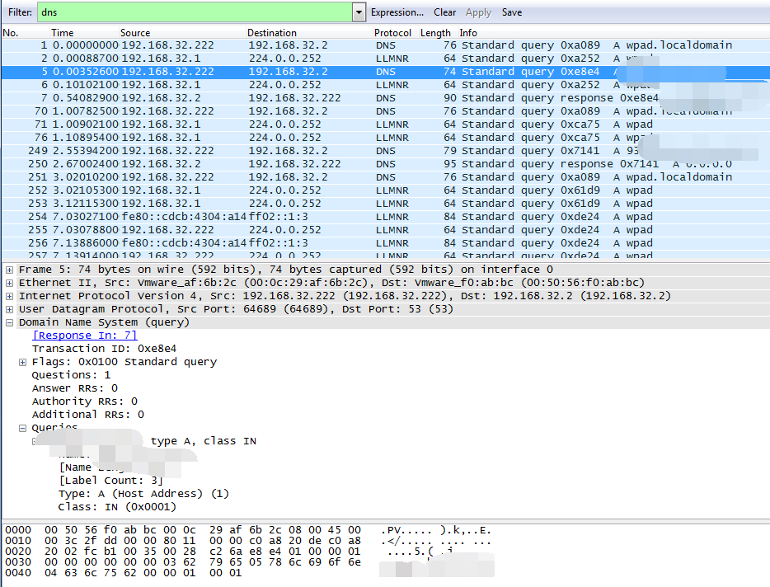The image size is (770, 587).
Task: Select packet number 7 query response row
Action: point(330,98)
